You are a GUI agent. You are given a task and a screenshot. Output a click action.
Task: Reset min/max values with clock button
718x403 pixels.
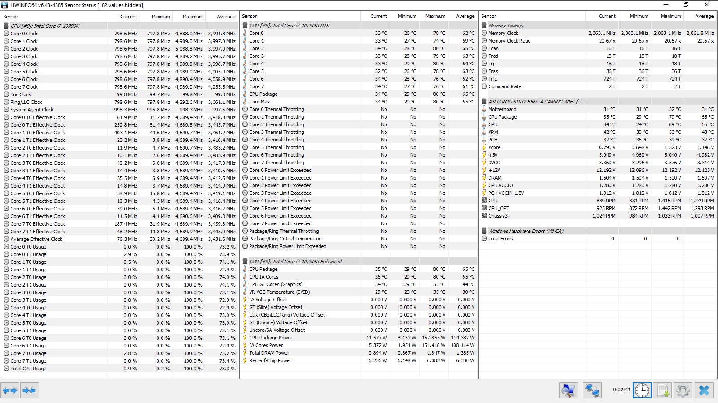pyautogui.click(x=642, y=390)
